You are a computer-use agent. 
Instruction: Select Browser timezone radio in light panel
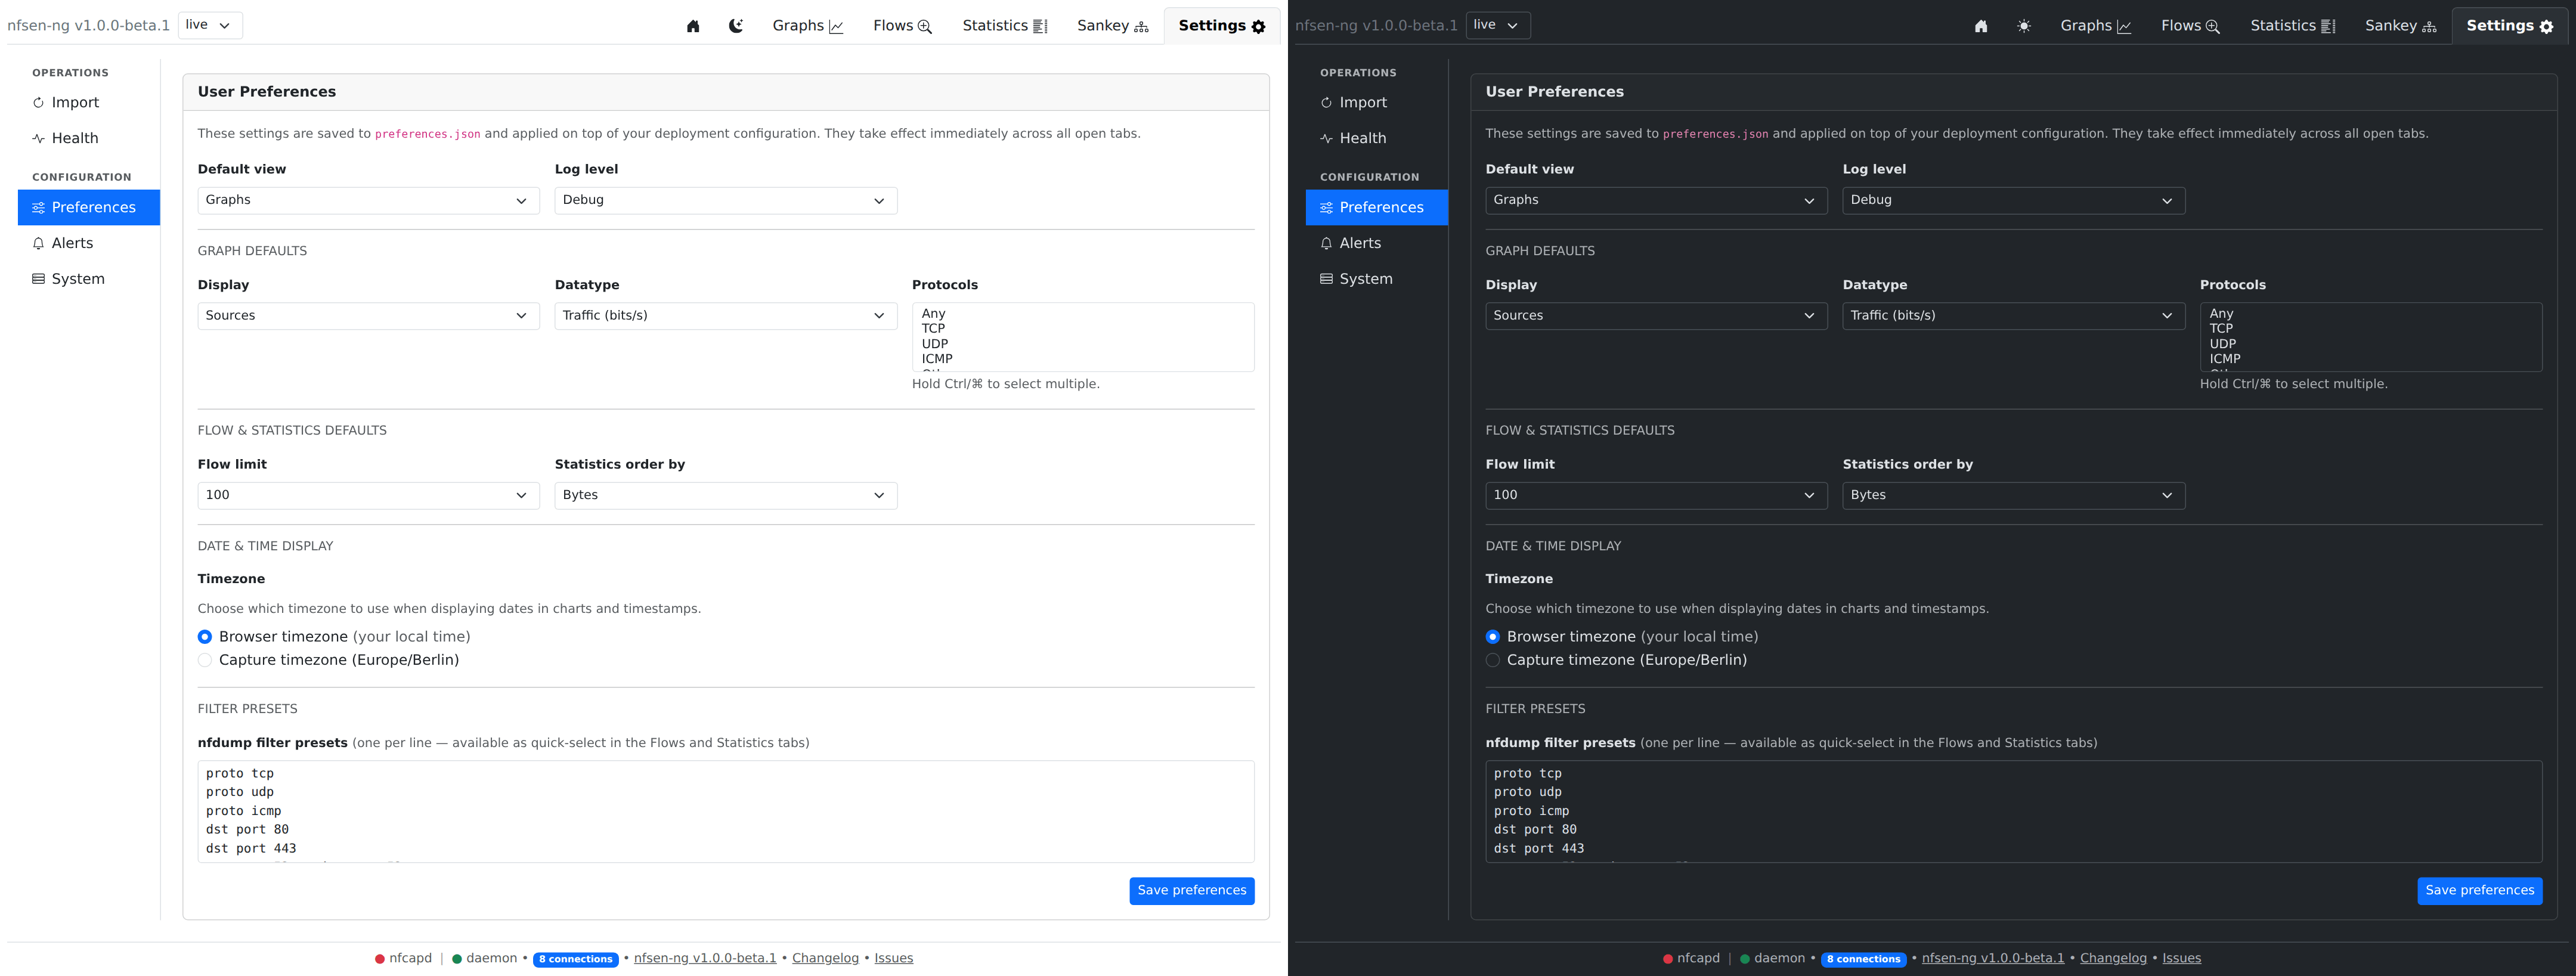coord(205,637)
